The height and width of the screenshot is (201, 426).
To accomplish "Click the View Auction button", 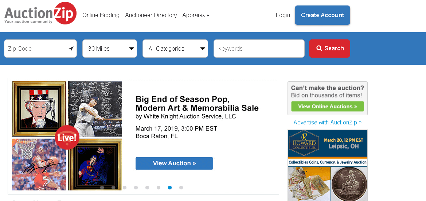I will click(174, 163).
